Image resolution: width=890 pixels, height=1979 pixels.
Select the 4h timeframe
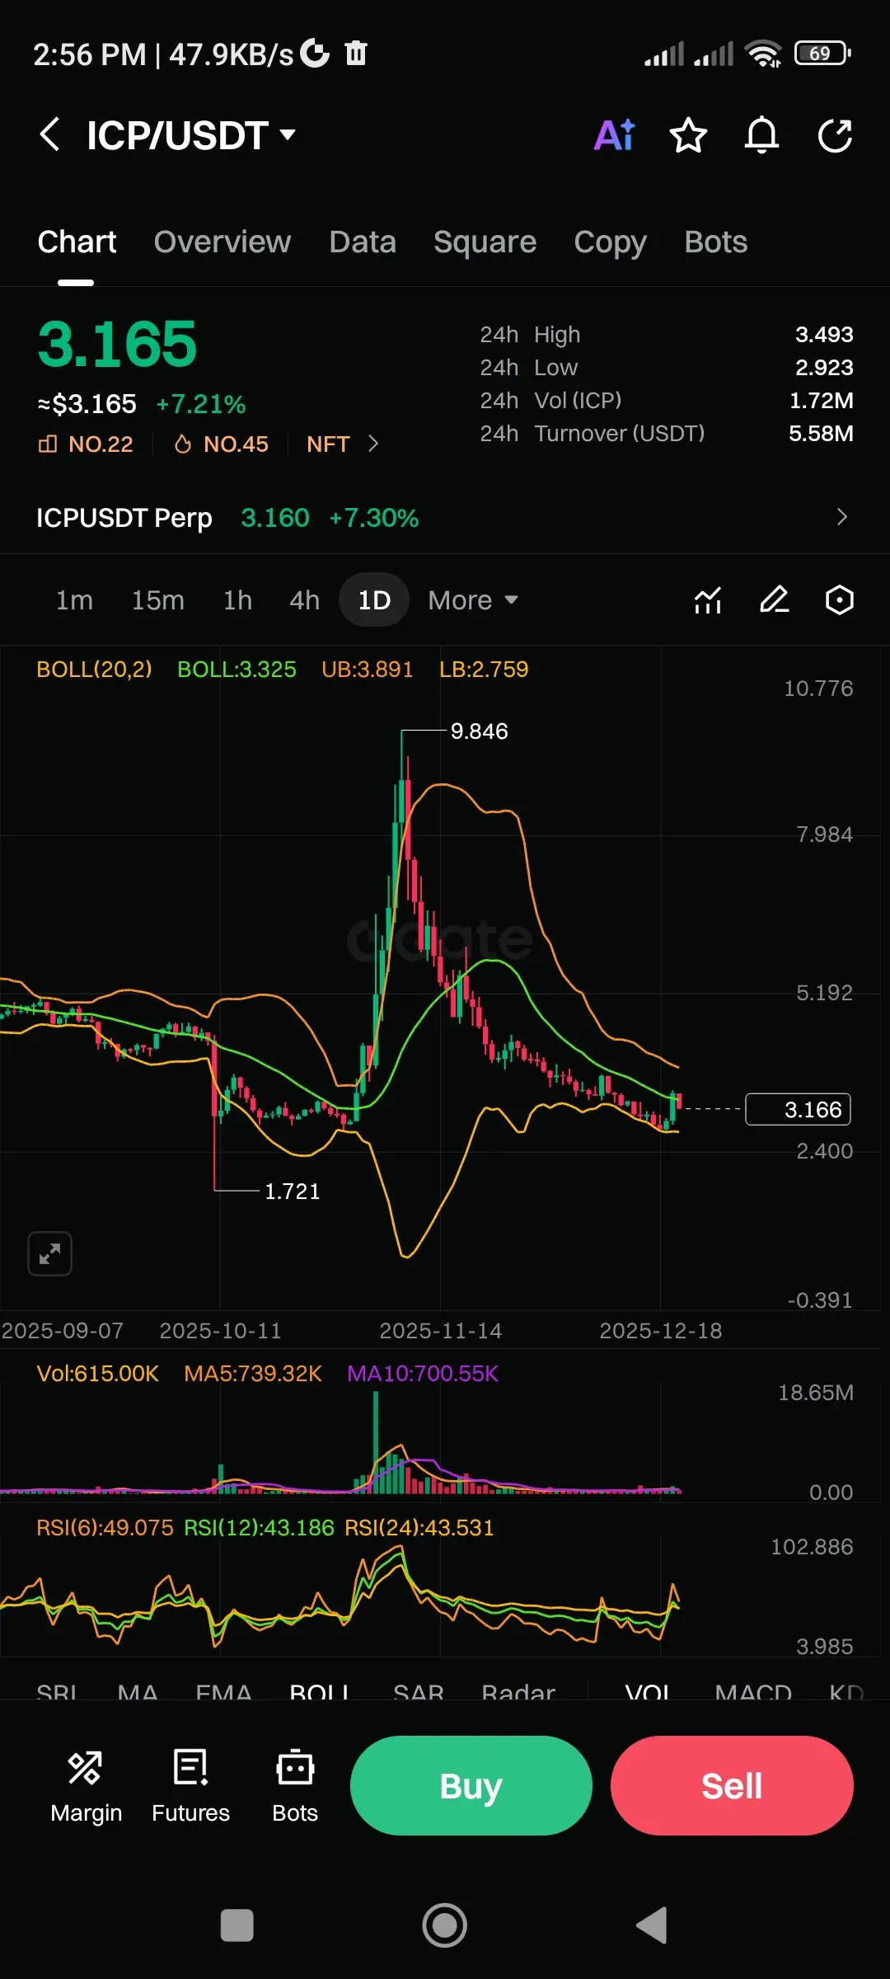click(304, 600)
